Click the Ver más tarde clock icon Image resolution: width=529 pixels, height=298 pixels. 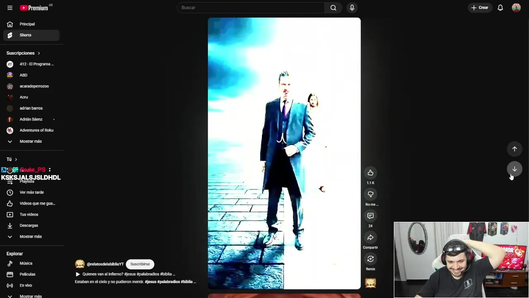(10, 192)
